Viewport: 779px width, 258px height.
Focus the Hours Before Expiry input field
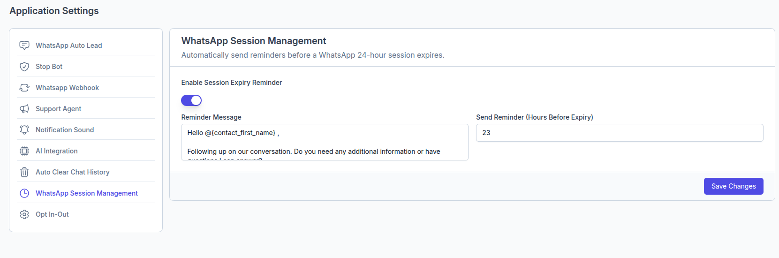[x=620, y=133]
